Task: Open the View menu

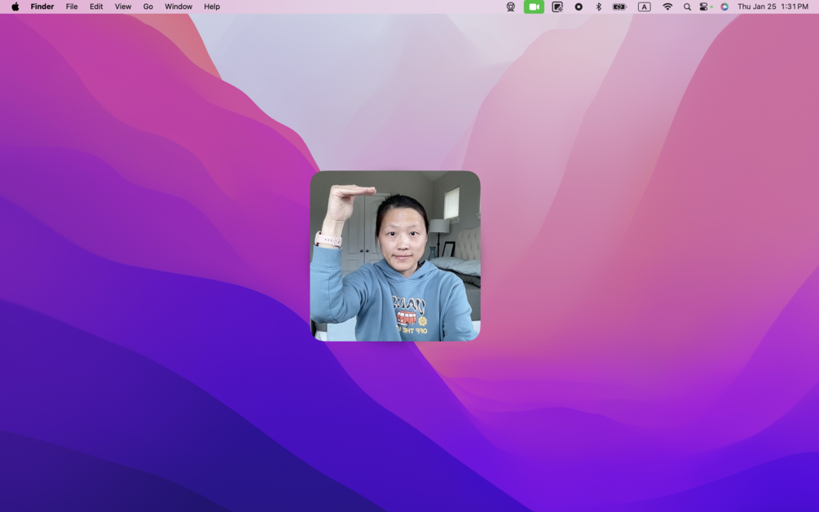Action: click(123, 7)
